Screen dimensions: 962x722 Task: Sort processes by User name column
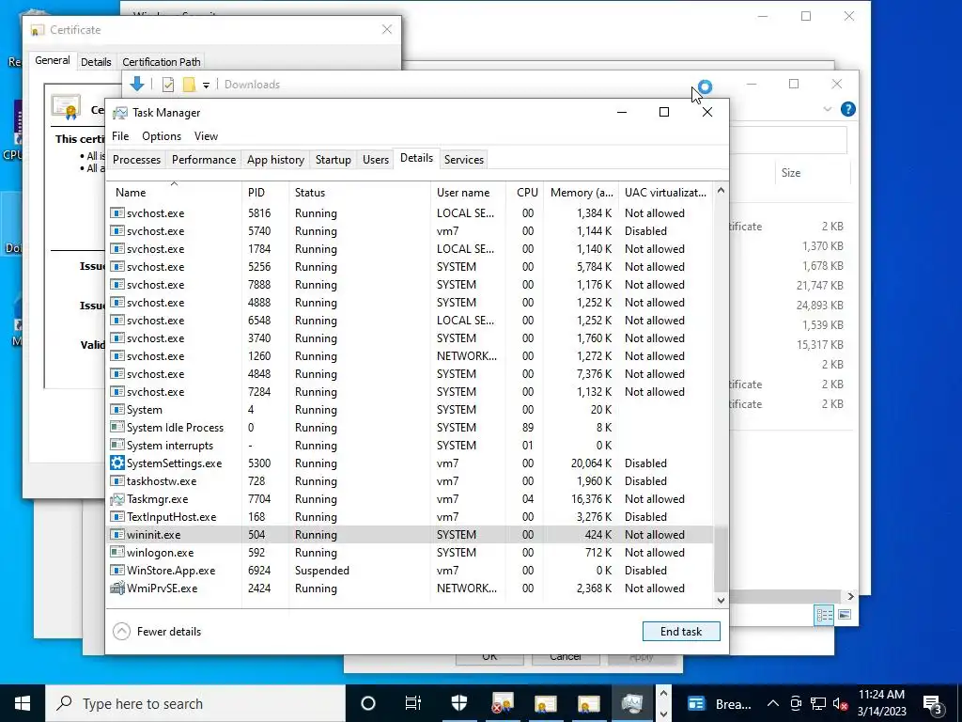tap(468, 192)
